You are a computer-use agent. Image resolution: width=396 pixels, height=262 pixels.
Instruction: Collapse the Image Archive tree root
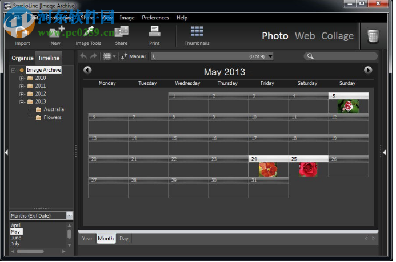coord(13,71)
